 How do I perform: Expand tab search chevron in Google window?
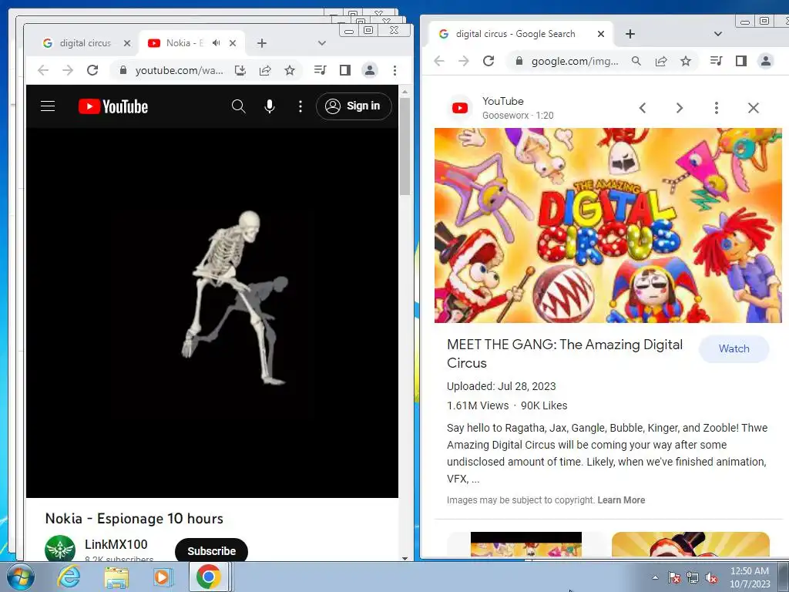pos(718,34)
